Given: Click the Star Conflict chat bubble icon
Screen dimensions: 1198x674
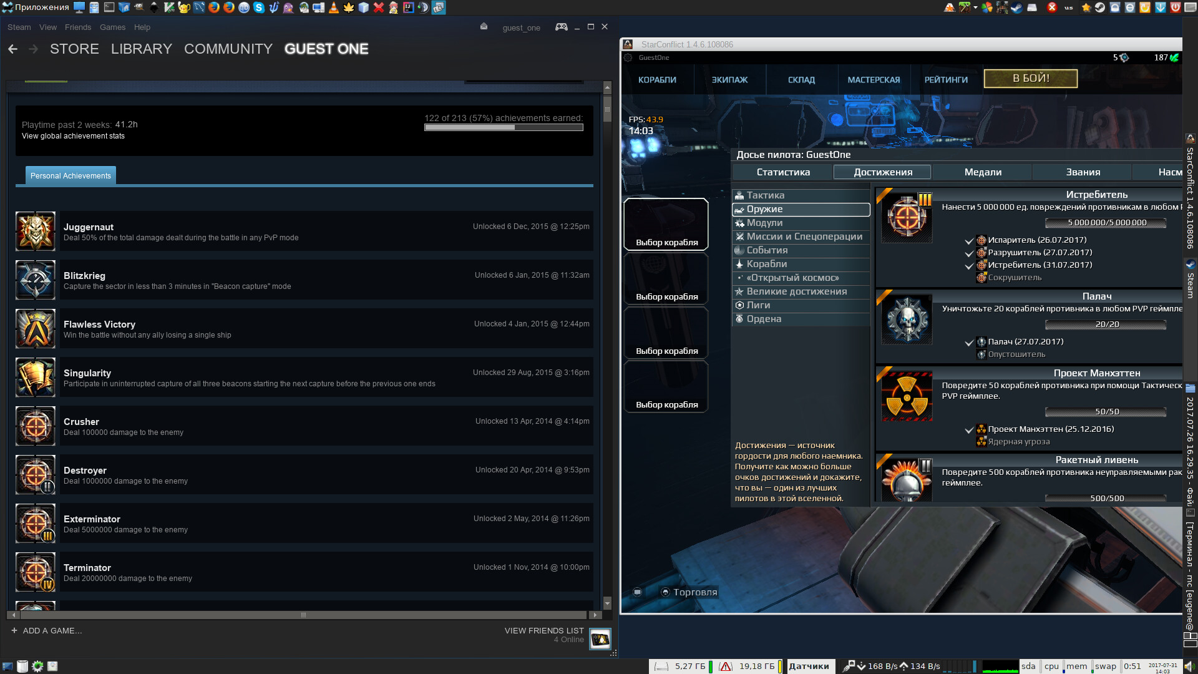Looking at the screenshot, I should tap(637, 592).
